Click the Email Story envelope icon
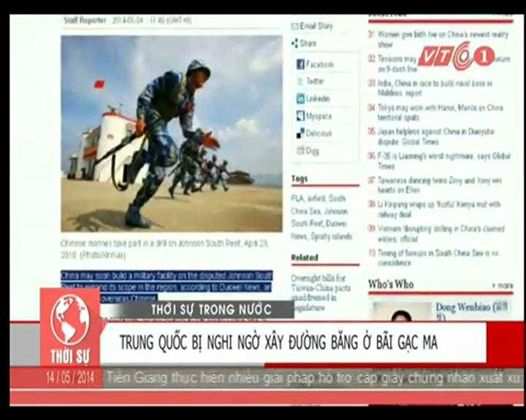Screen dimensions: 526x420 [x=294, y=26]
